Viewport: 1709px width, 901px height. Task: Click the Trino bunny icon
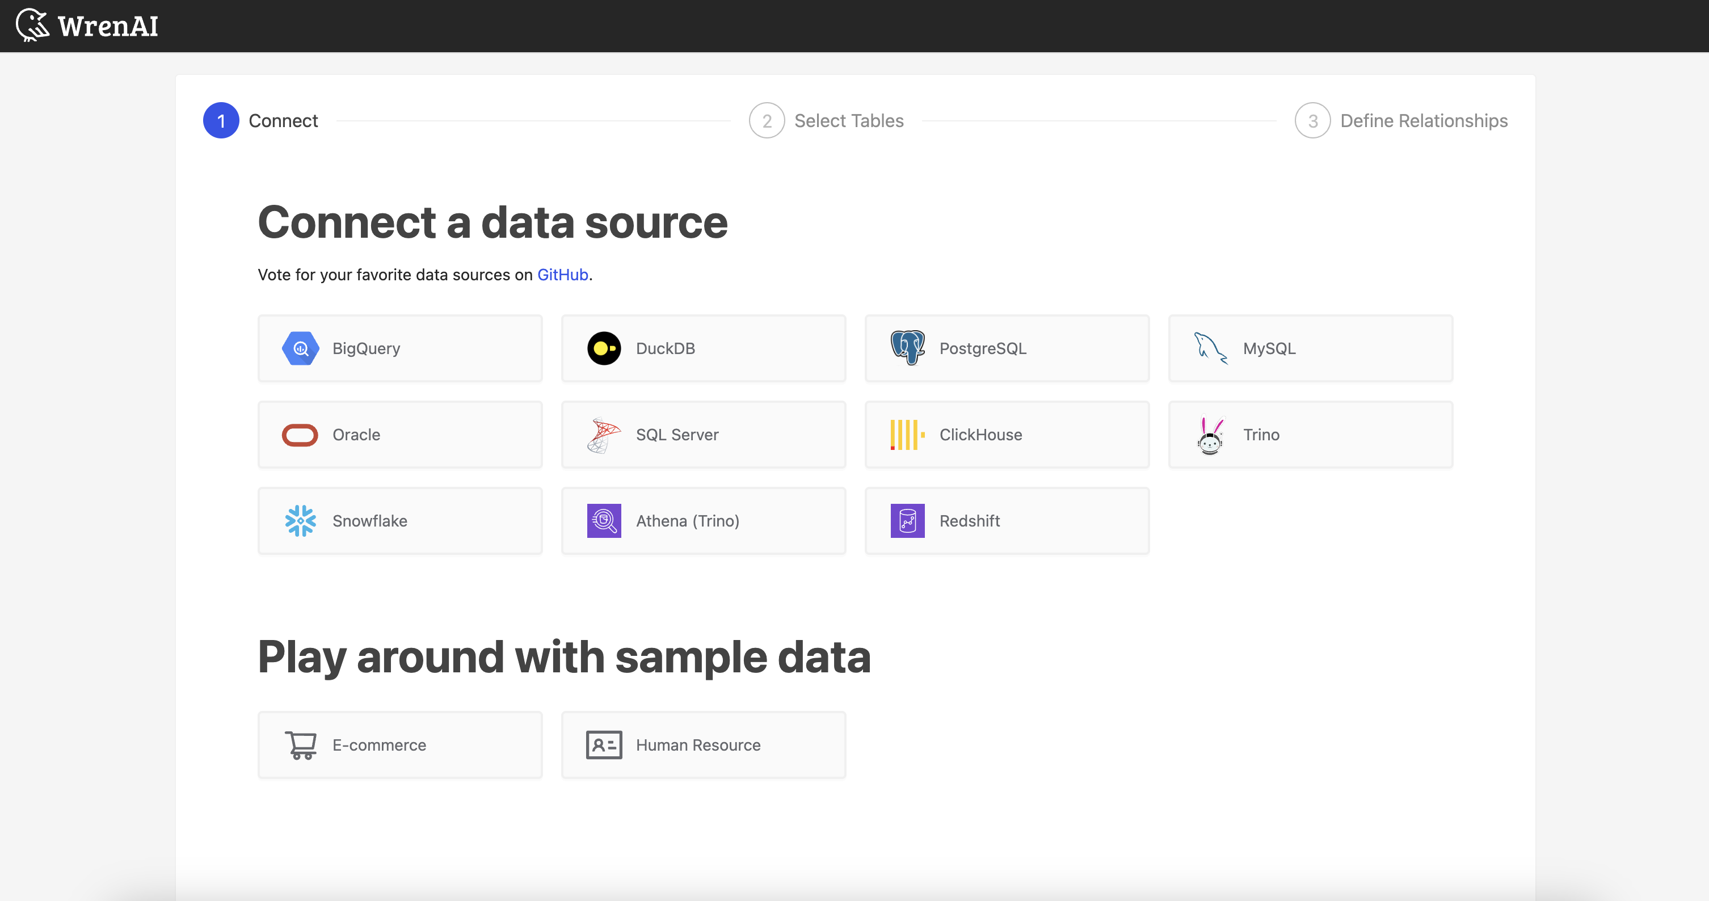click(1211, 435)
